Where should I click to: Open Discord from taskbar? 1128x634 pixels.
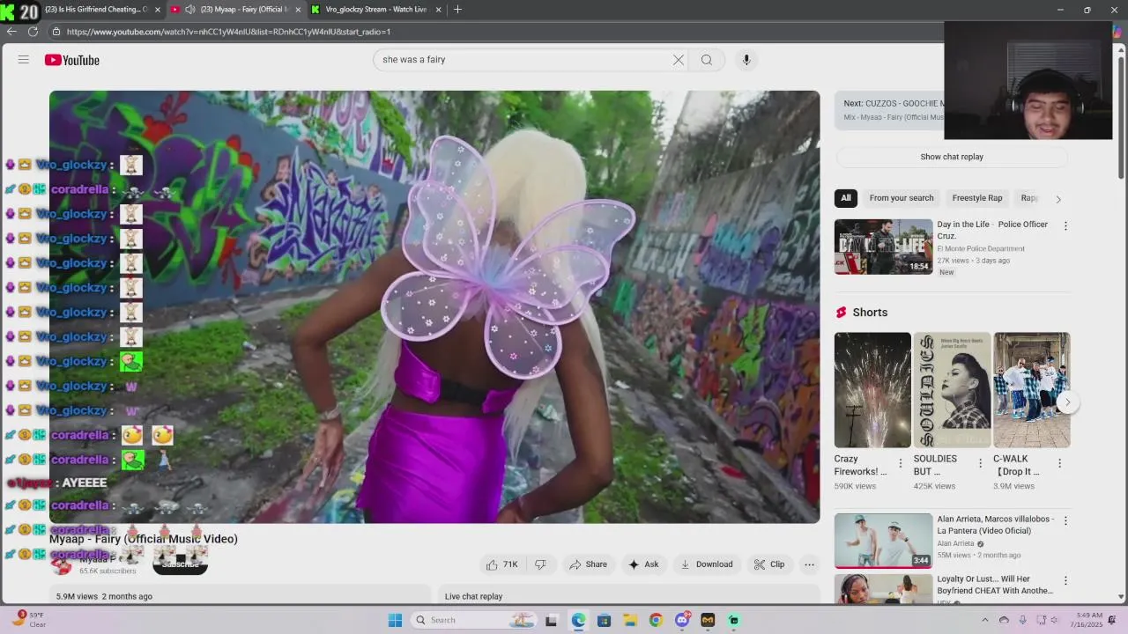pos(681,620)
